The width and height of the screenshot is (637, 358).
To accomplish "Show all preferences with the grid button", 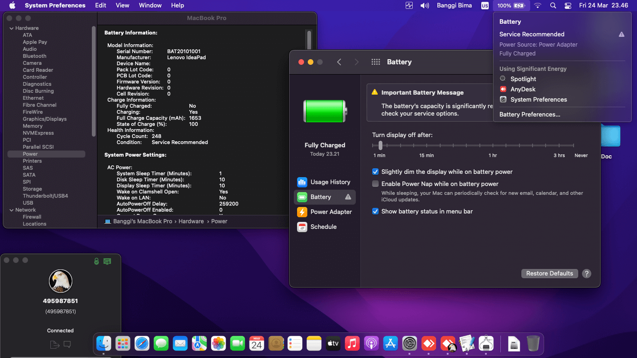I will point(375,62).
